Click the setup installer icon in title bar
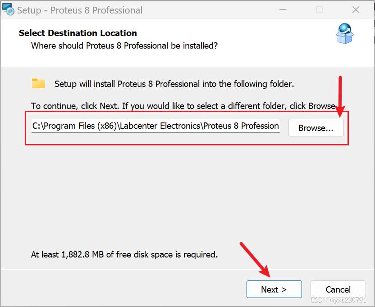The width and height of the screenshot is (375, 307). tap(9, 9)
